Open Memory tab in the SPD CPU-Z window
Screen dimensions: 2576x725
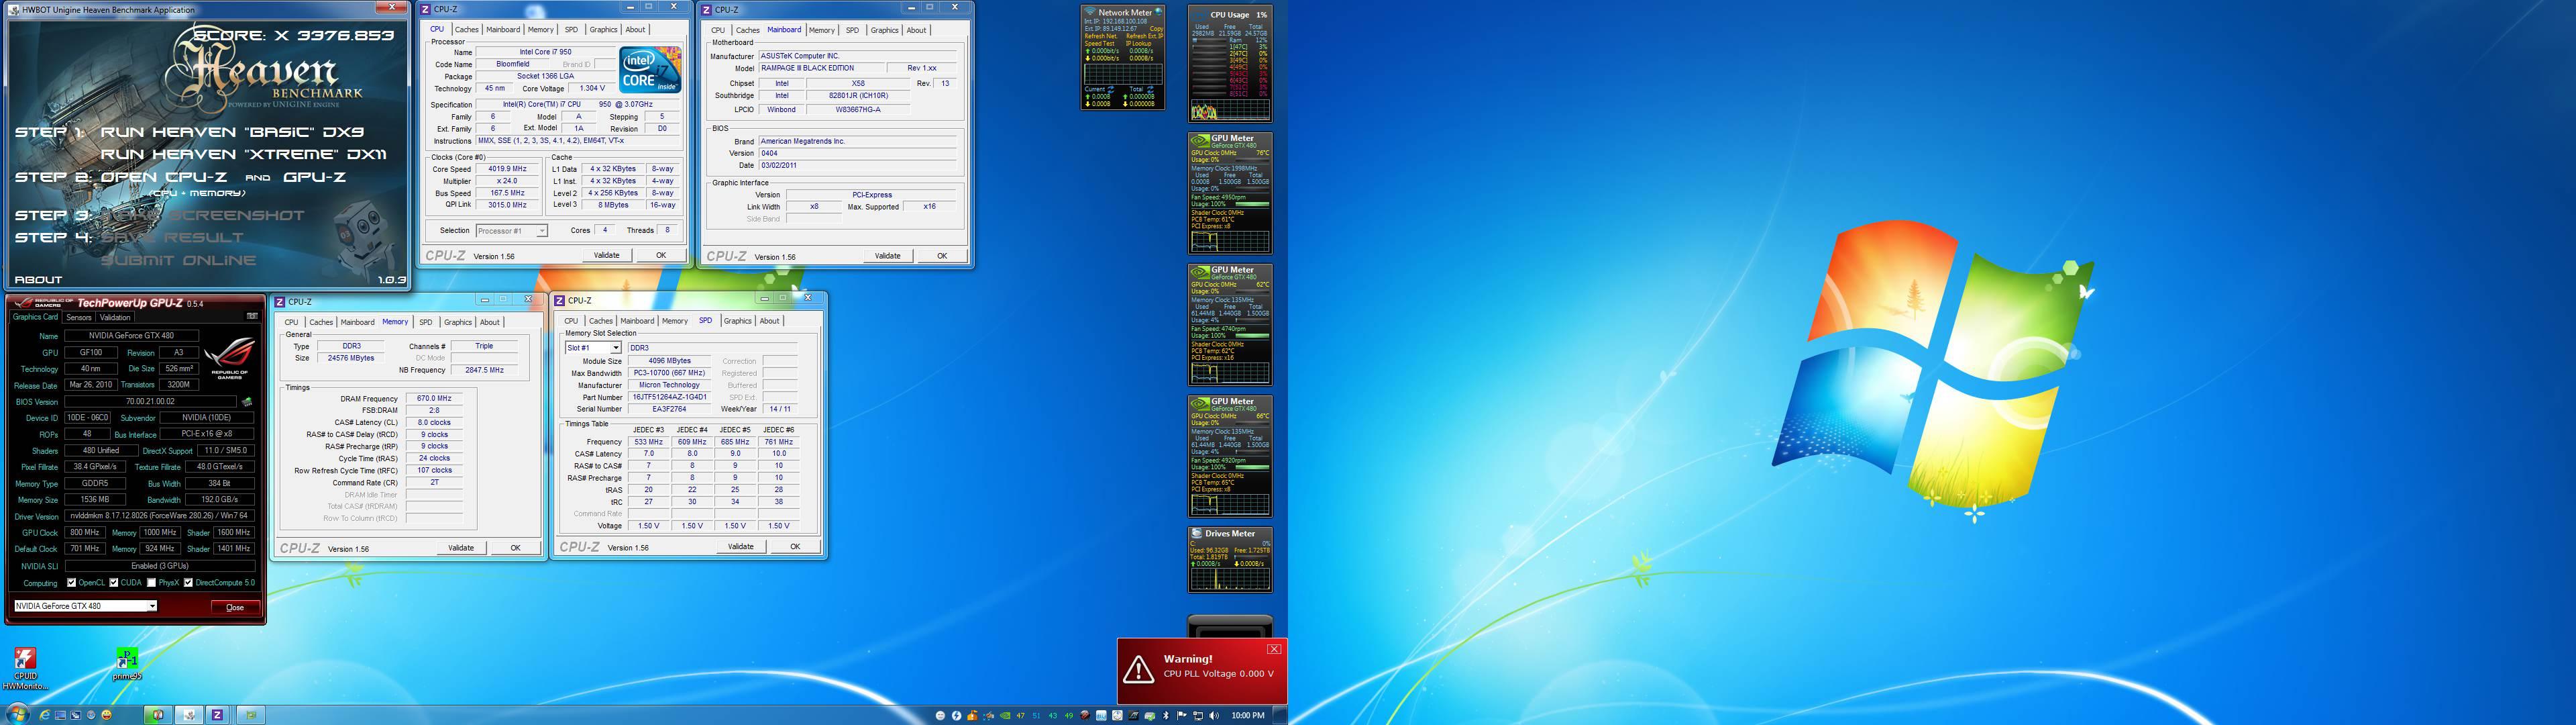tap(675, 322)
